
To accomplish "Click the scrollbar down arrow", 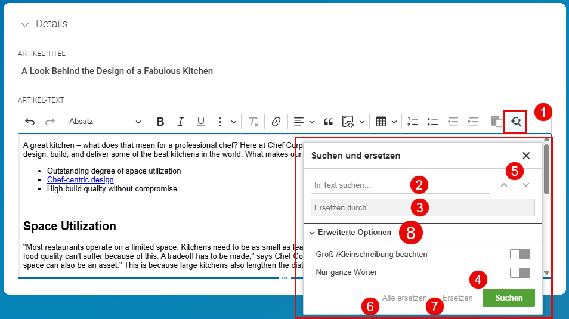I will tap(546, 273).
